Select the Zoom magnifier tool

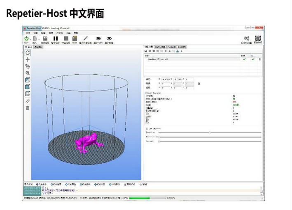[x=28, y=73]
